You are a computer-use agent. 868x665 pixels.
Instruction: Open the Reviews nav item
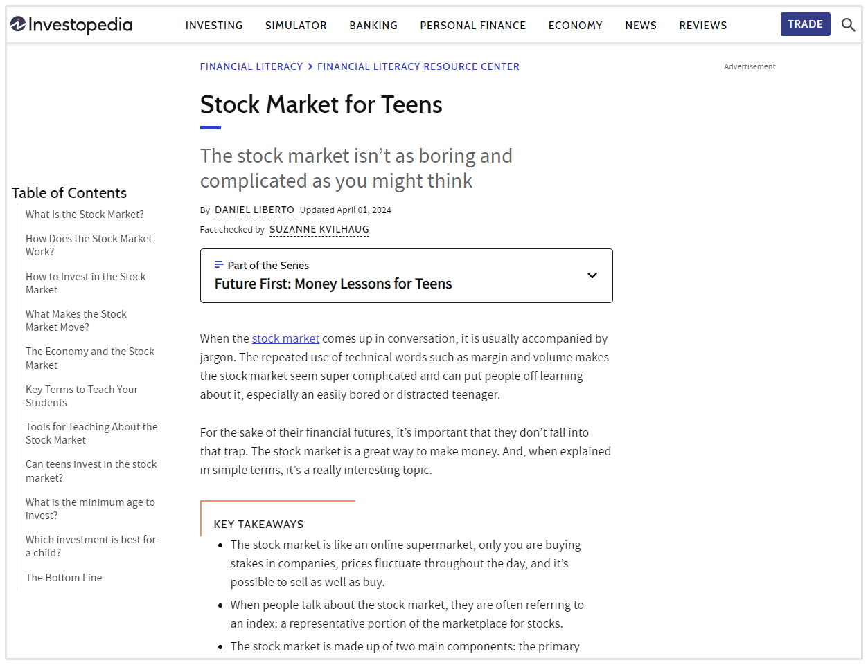coord(702,26)
